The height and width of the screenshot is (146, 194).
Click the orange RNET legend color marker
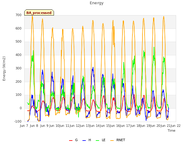point(112,141)
